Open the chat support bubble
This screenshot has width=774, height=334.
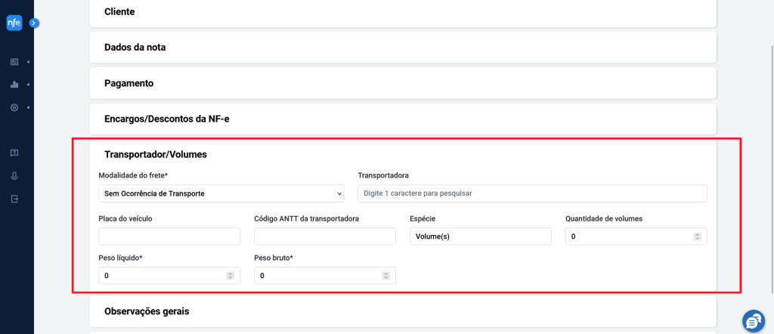754,322
